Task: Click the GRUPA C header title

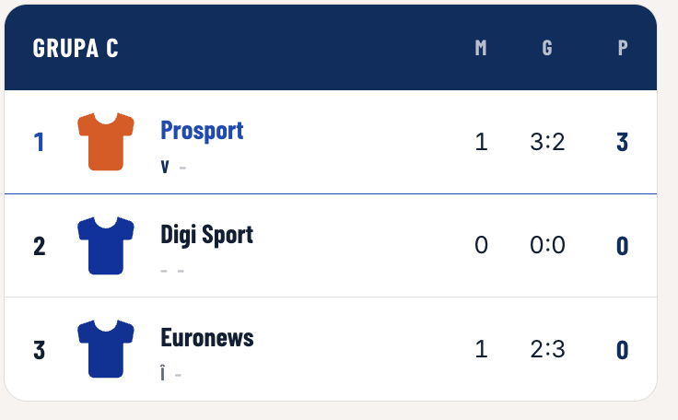Action: (76, 48)
